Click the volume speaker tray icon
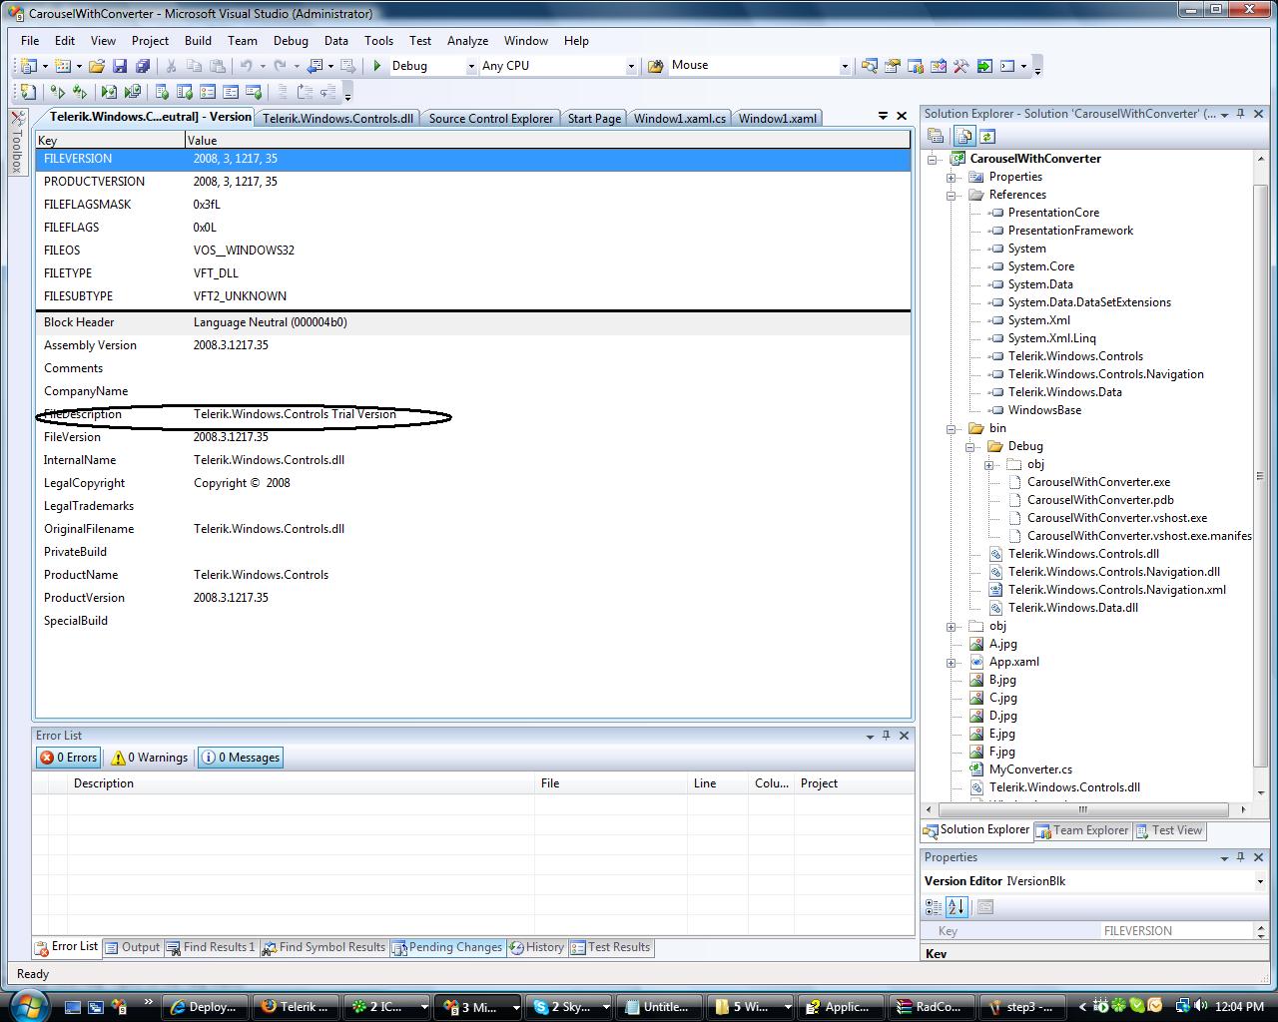Image resolution: width=1278 pixels, height=1022 pixels. click(1202, 1006)
